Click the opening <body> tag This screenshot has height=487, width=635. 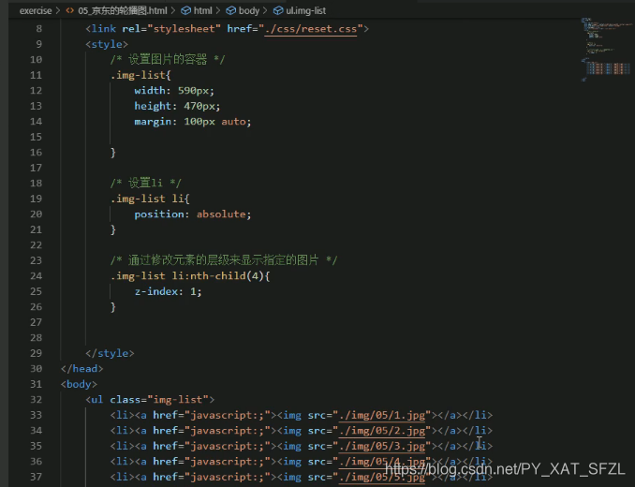(x=79, y=384)
